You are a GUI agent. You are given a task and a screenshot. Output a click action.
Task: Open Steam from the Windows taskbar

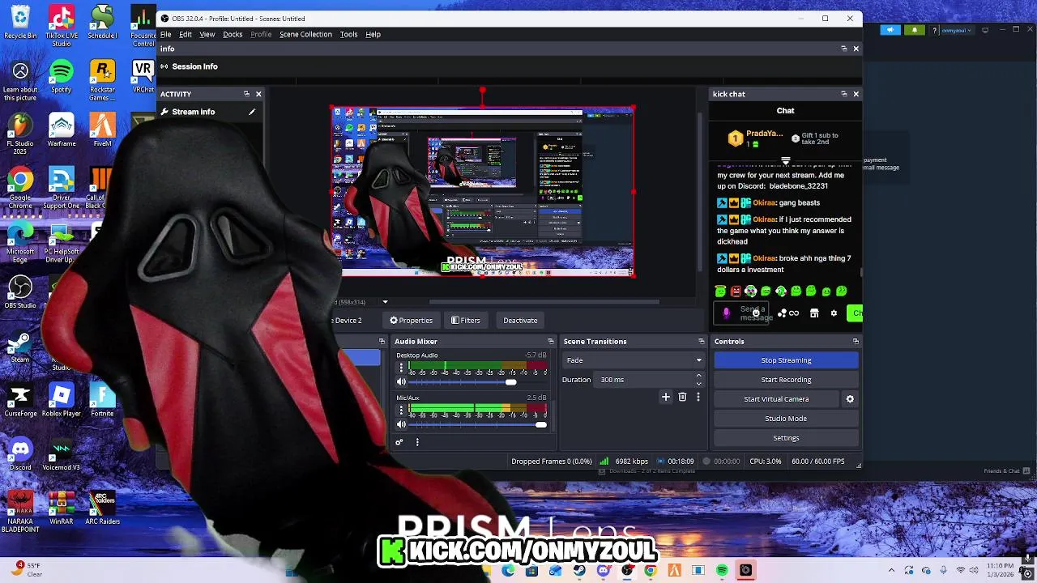[579, 571]
